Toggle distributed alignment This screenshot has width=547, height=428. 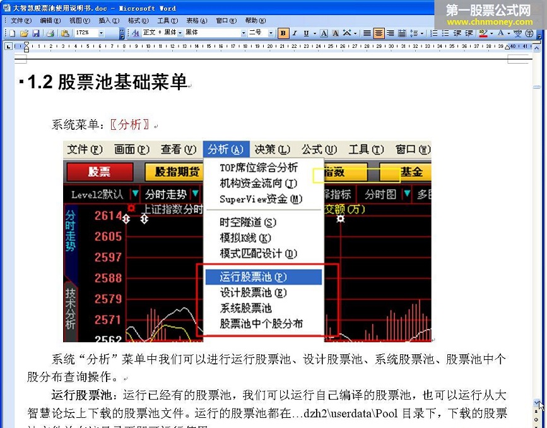pyautogui.click(x=402, y=33)
